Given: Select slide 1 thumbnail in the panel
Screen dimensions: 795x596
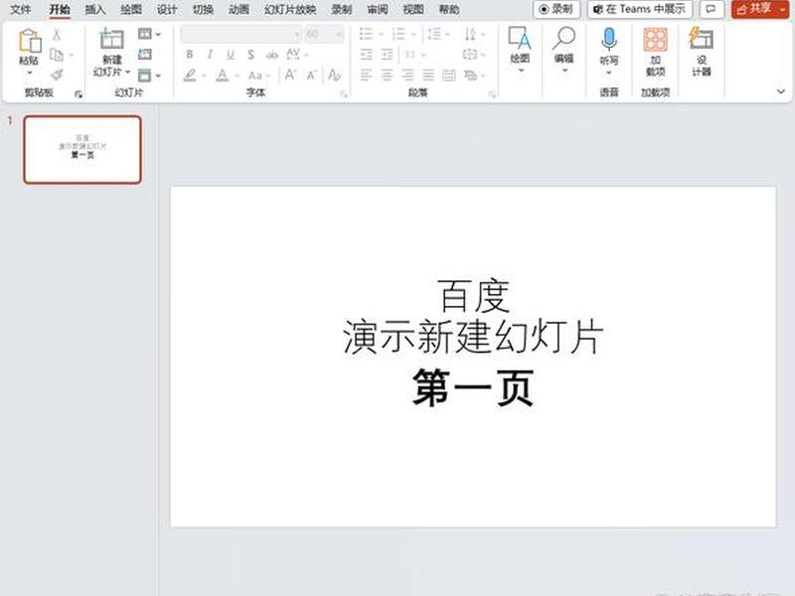Looking at the screenshot, I should [x=82, y=150].
